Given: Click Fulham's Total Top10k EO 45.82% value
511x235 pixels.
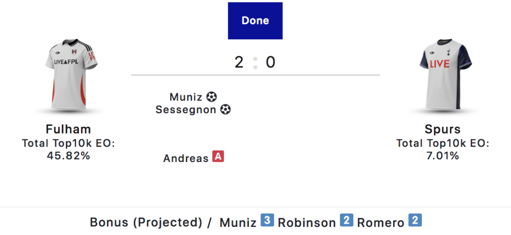Looking at the screenshot, I should pos(68,156).
